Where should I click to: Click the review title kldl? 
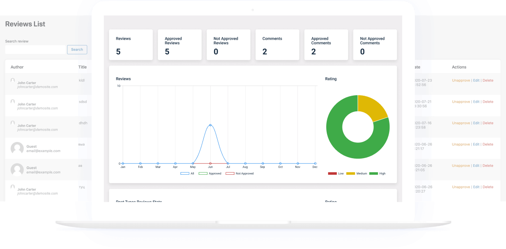82,80
